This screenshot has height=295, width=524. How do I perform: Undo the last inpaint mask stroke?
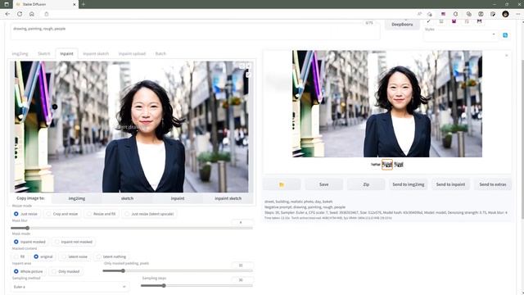click(242, 66)
